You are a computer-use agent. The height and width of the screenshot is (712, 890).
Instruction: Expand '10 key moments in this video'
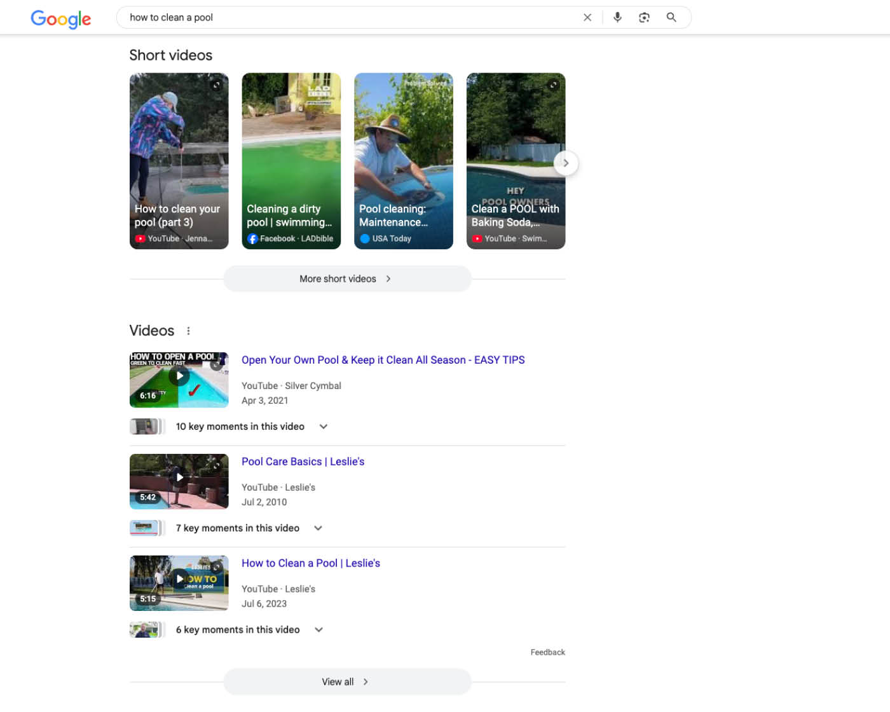point(323,427)
